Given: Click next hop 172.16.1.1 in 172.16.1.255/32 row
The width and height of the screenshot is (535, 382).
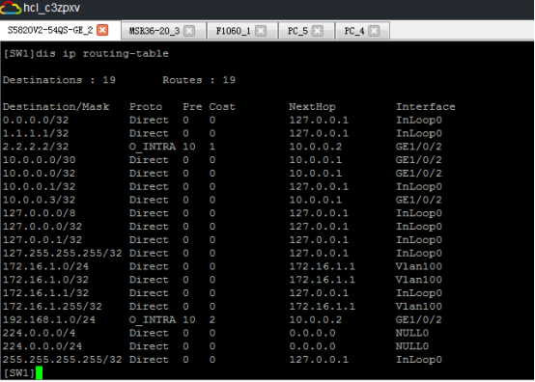Looking at the screenshot, I should 323,306.
